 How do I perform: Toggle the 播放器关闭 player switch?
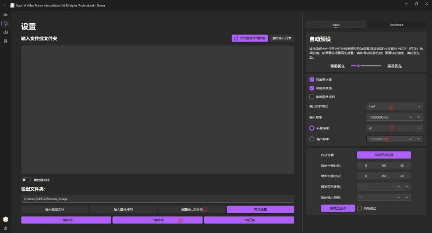(25, 180)
